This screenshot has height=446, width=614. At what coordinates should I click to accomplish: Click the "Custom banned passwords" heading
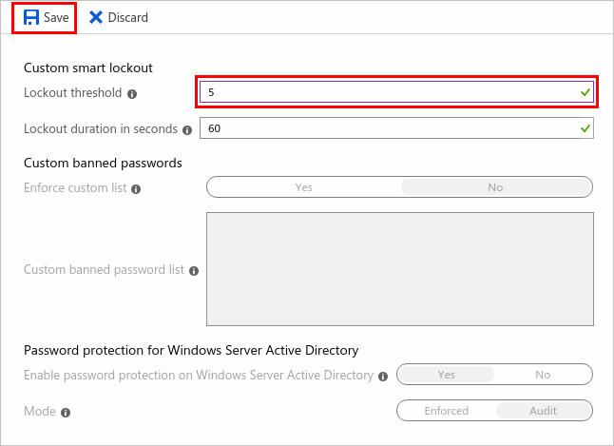[103, 163]
